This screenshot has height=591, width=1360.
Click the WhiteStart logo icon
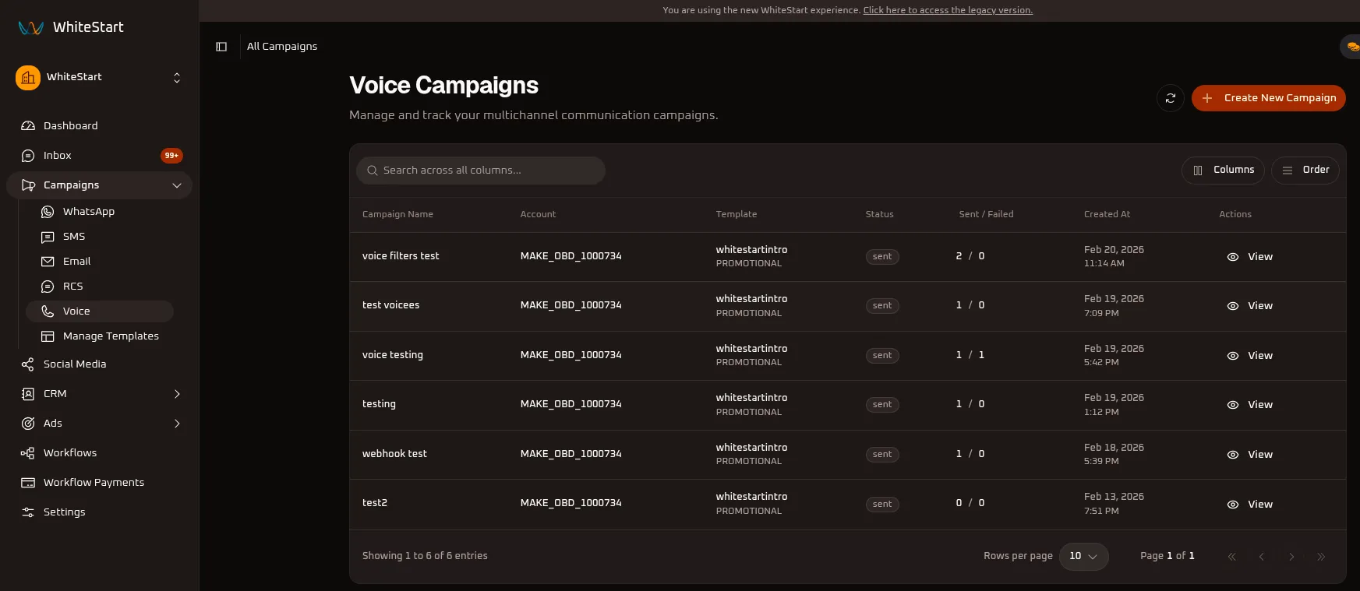coord(31,27)
